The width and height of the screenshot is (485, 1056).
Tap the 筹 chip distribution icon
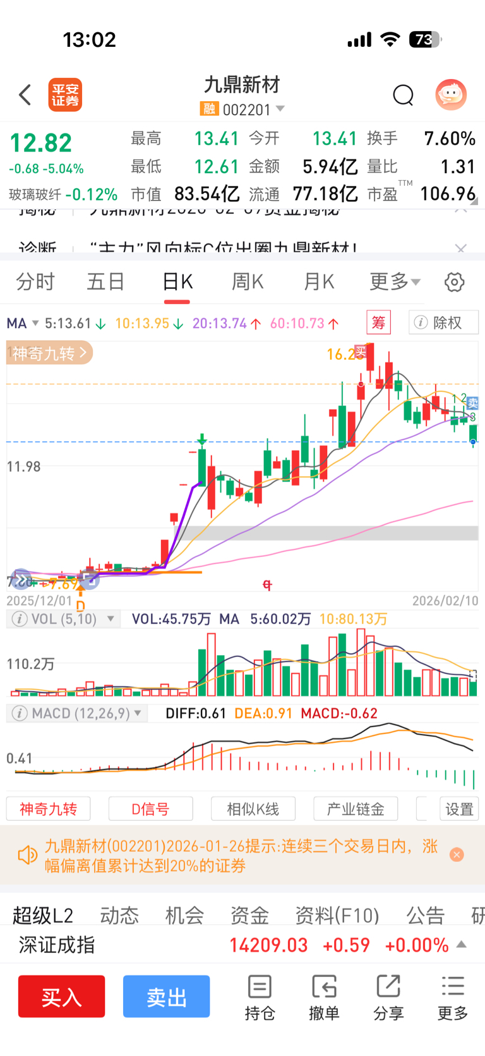(379, 322)
